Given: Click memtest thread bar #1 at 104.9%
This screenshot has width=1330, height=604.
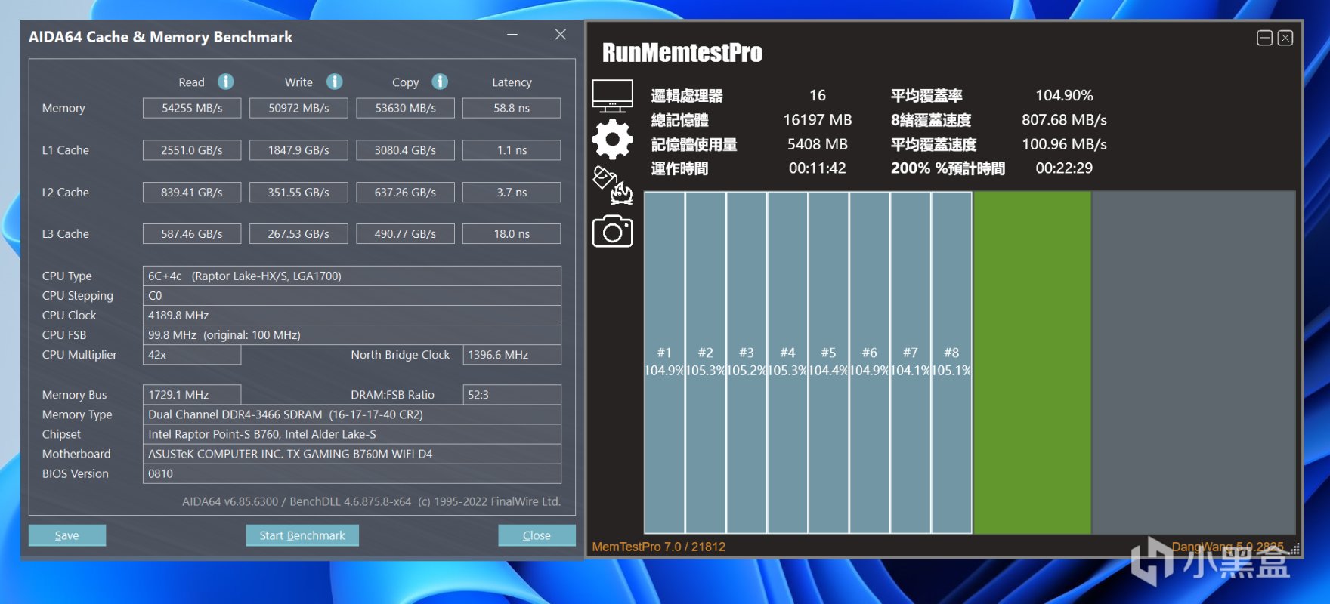Looking at the screenshot, I should [x=664, y=362].
